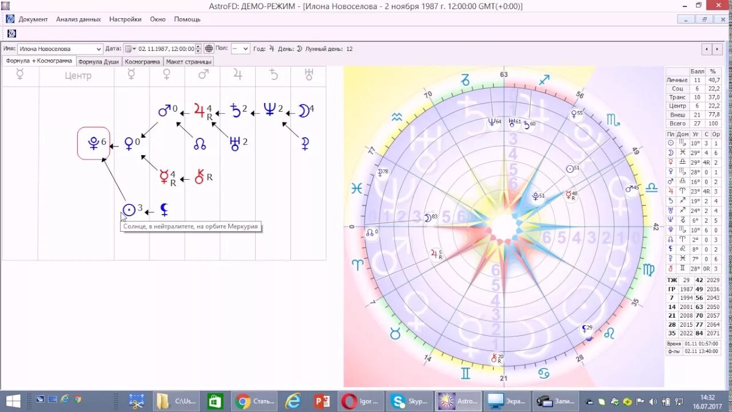Screen dimensions: 732x412
Task: Click the Selena symbol under the Moon
Action: coord(305,144)
